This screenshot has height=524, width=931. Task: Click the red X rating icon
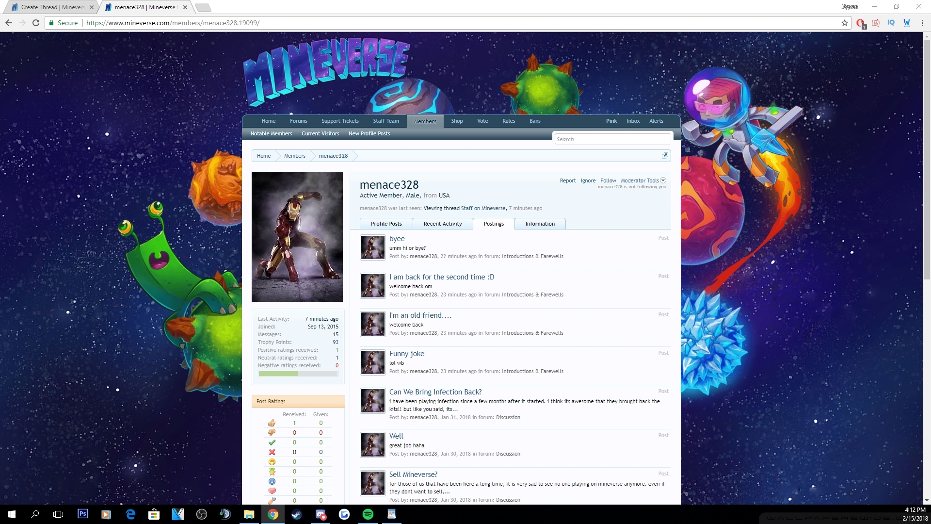(272, 452)
